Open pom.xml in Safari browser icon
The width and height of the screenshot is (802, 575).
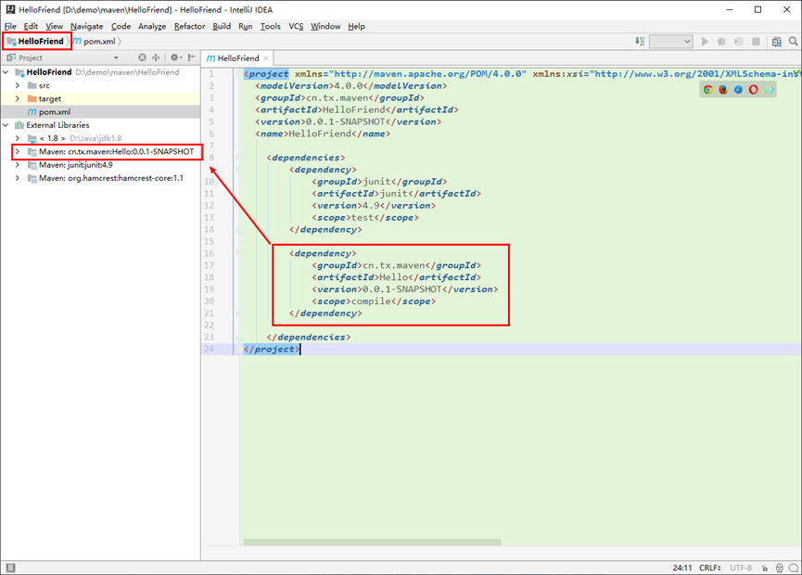[x=738, y=90]
